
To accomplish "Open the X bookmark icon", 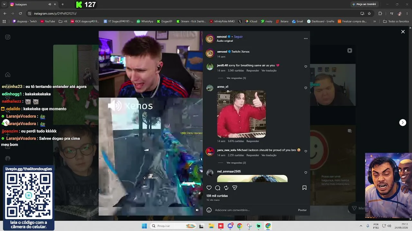I will tap(240, 21).
